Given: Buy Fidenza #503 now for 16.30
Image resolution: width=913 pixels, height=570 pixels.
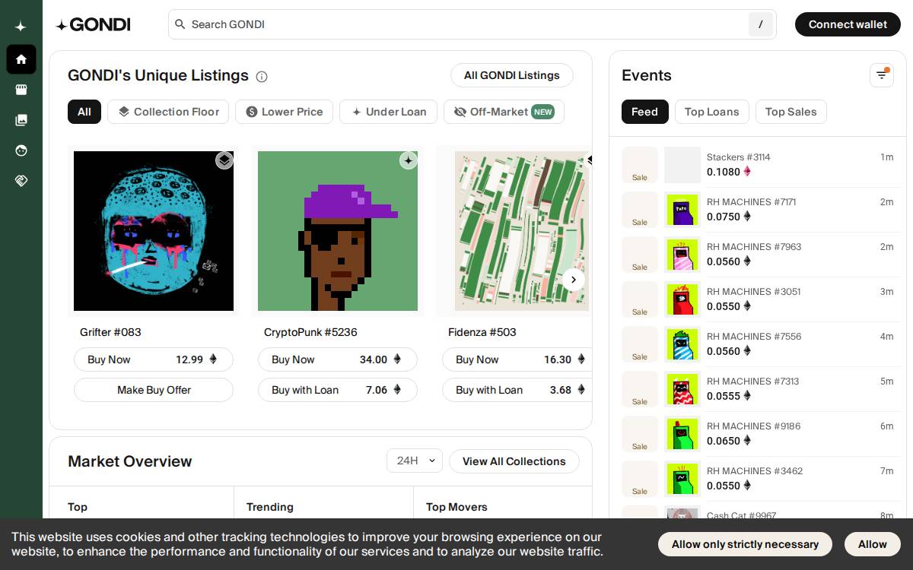Looking at the screenshot, I should [x=517, y=359].
